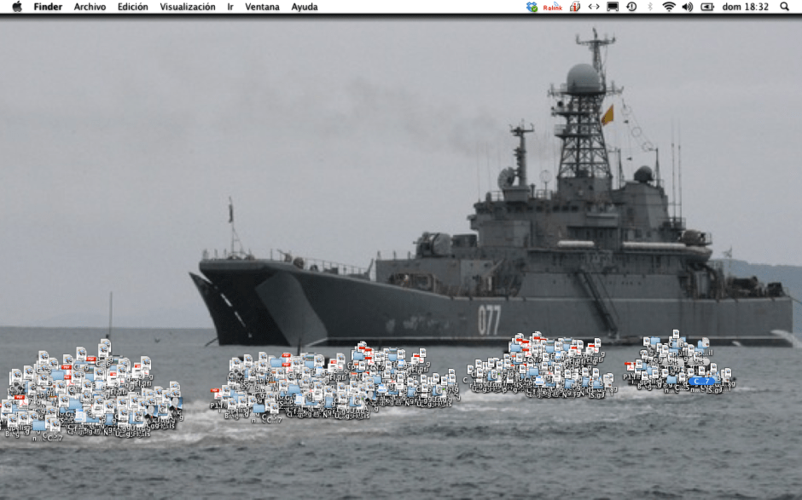Click the gift-shaped status icon in menu bar

click(573, 7)
